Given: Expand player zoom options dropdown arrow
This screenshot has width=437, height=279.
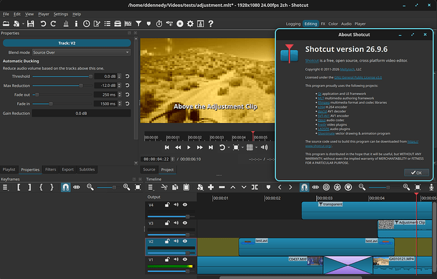Looking at the screenshot, I should tap(243, 147).
